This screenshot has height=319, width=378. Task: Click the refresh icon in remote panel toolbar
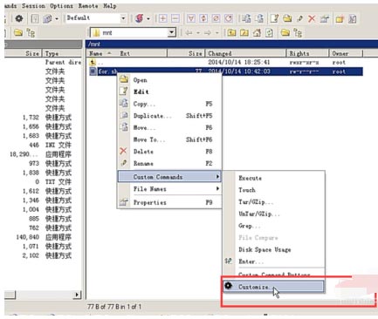click(x=269, y=33)
